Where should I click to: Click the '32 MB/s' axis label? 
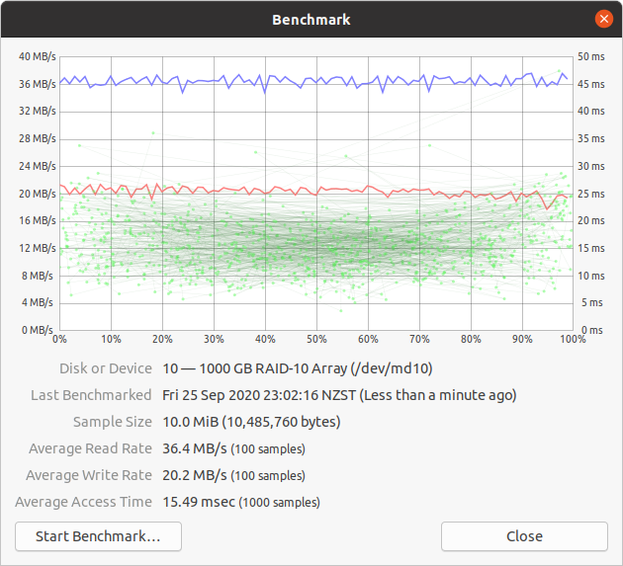pyautogui.click(x=38, y=111)
